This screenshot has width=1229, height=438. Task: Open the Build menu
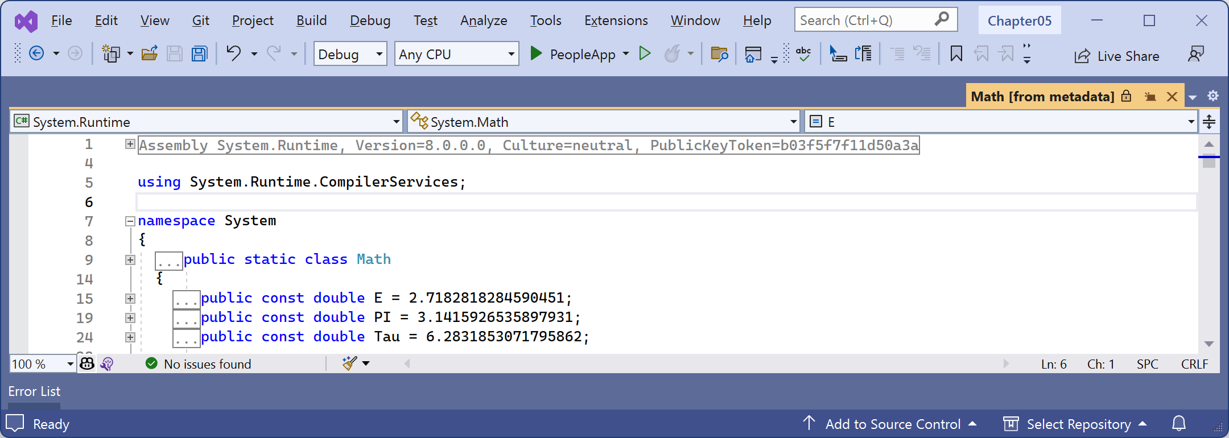[x=312, y=20]
